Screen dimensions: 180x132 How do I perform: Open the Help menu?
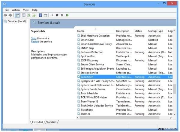(x=35, y=10)
